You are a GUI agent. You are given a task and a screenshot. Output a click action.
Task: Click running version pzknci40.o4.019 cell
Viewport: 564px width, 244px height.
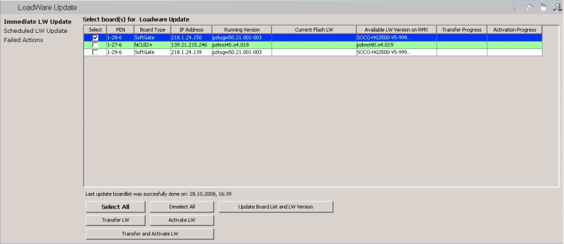[242, 45]
